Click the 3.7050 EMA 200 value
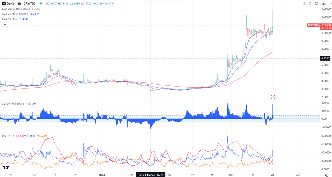 [x=36, y=9]
